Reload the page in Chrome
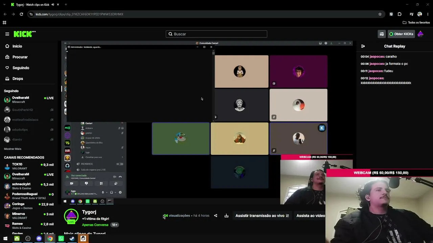433x243 pixels. 21,14
